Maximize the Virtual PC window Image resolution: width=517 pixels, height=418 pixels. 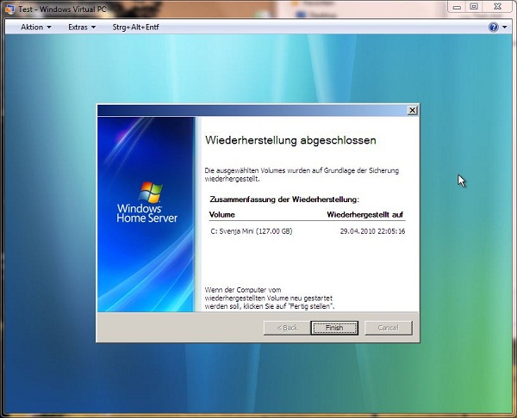click(x=474, y=7)
